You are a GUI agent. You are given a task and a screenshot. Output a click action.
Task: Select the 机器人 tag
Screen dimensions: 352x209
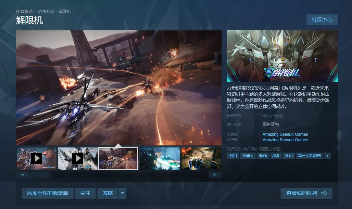point(248,156)
